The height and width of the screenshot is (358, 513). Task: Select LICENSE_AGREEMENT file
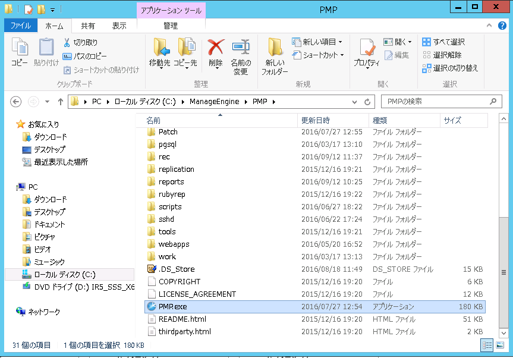click(x=314, y=294)
